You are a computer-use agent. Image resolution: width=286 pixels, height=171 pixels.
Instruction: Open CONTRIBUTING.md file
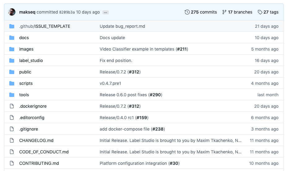point(39,163)
